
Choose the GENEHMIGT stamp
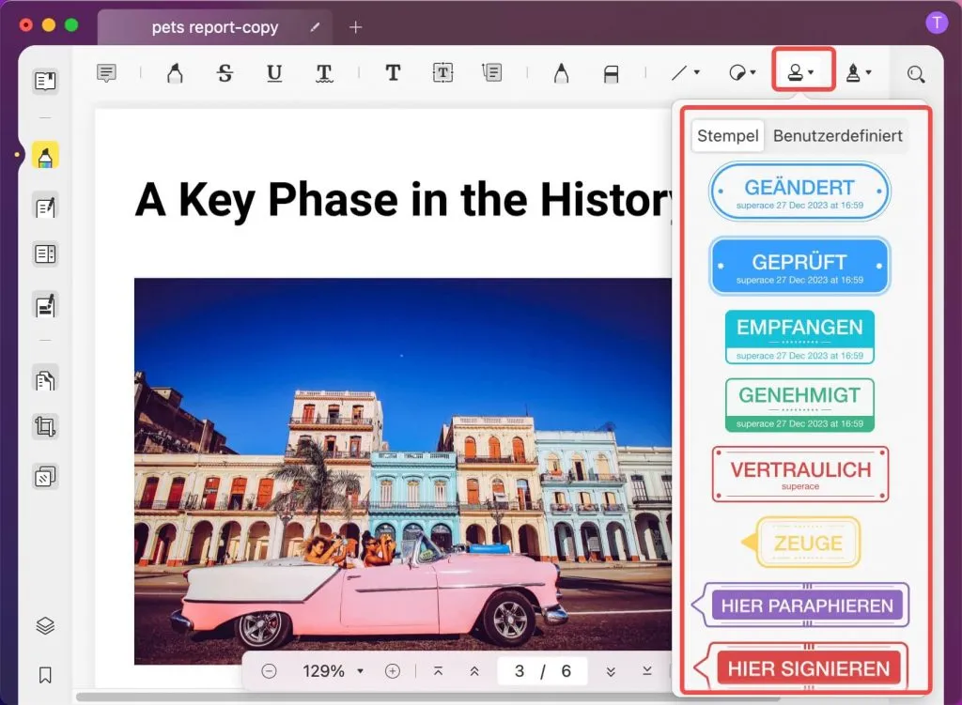point(799,406)
